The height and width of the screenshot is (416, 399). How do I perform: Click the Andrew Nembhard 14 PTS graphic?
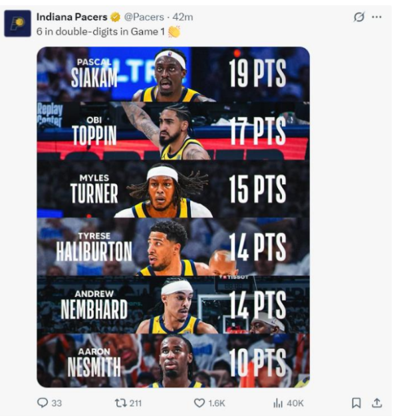[x=173, y=305]
